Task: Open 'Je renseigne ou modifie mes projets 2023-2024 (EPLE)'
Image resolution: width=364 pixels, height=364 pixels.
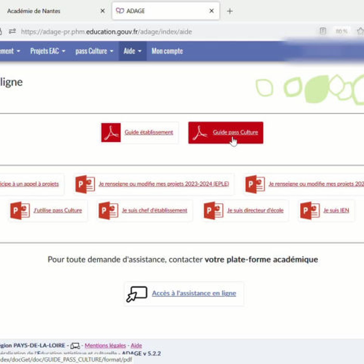Action: [164, 184]
